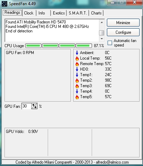The image size is (143, 166).
Task: Click the 87.1% CPU usage value
Action: coord(99,46)
